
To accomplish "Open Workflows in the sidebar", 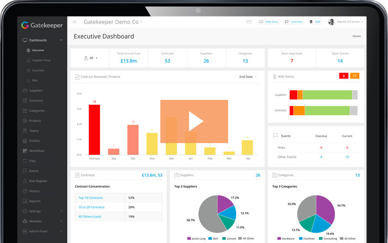I will tap(37, 151).
